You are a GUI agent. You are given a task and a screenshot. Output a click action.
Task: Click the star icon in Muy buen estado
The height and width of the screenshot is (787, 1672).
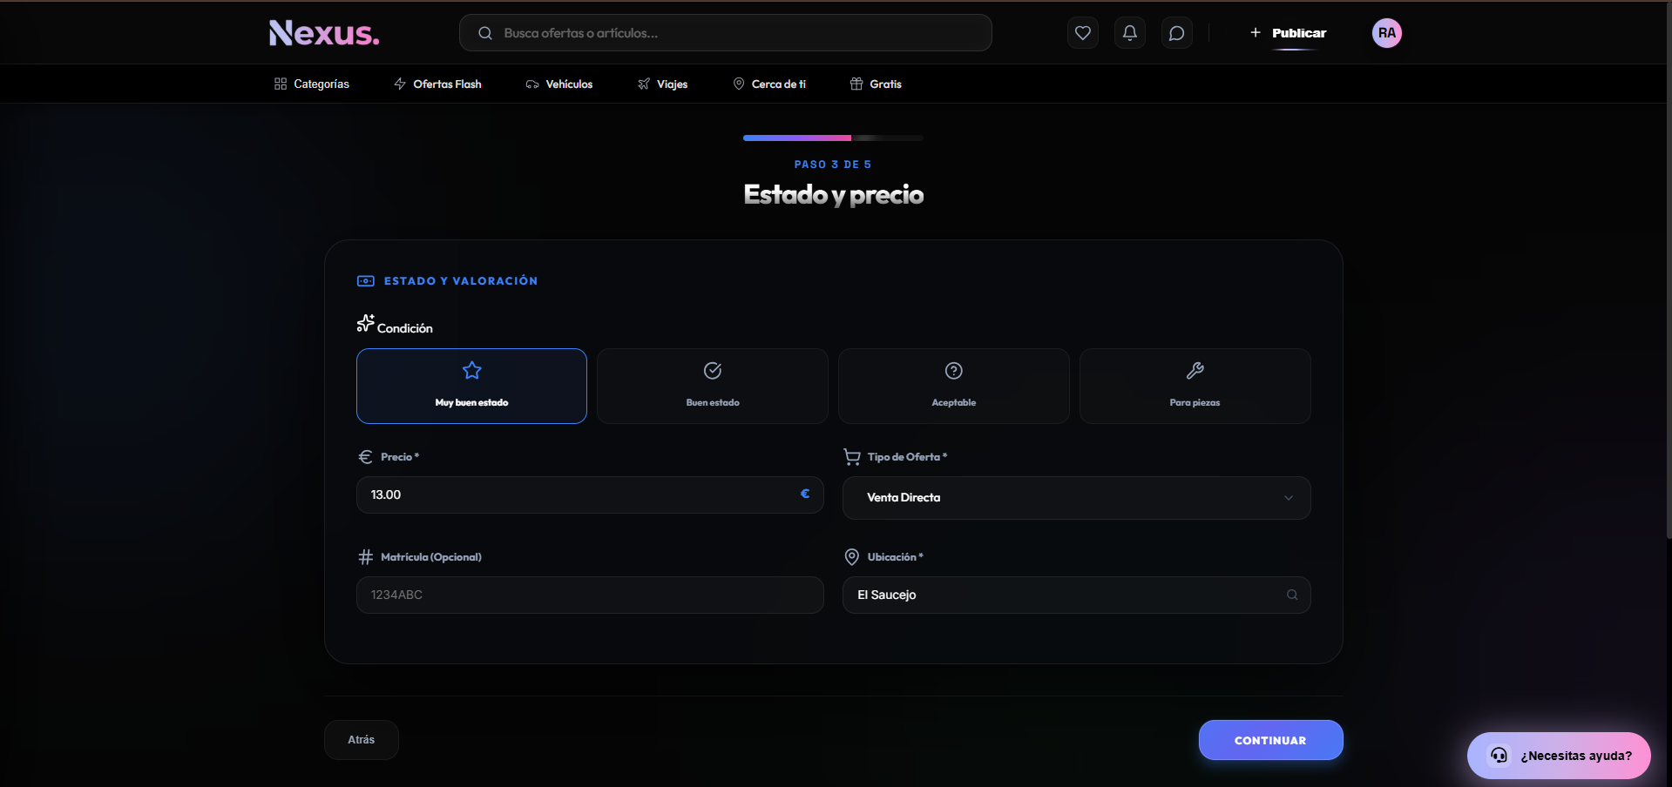(x=471, y=371)
